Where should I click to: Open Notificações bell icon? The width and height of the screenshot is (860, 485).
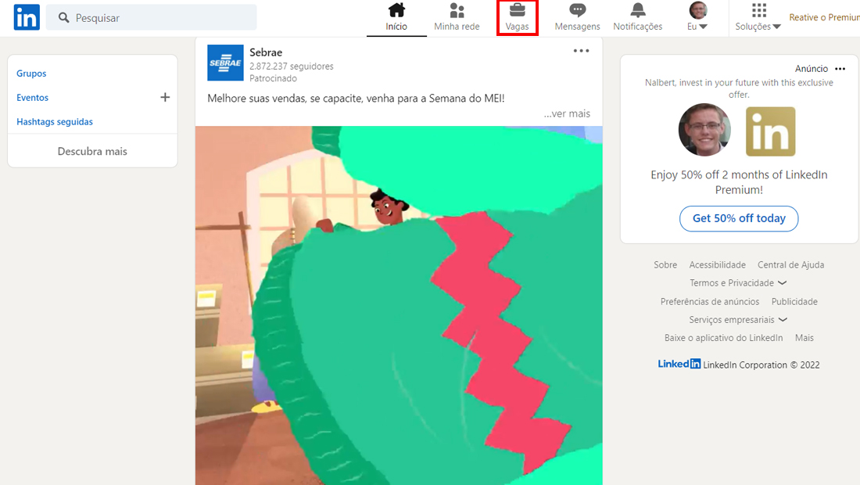tap(638, 10)
